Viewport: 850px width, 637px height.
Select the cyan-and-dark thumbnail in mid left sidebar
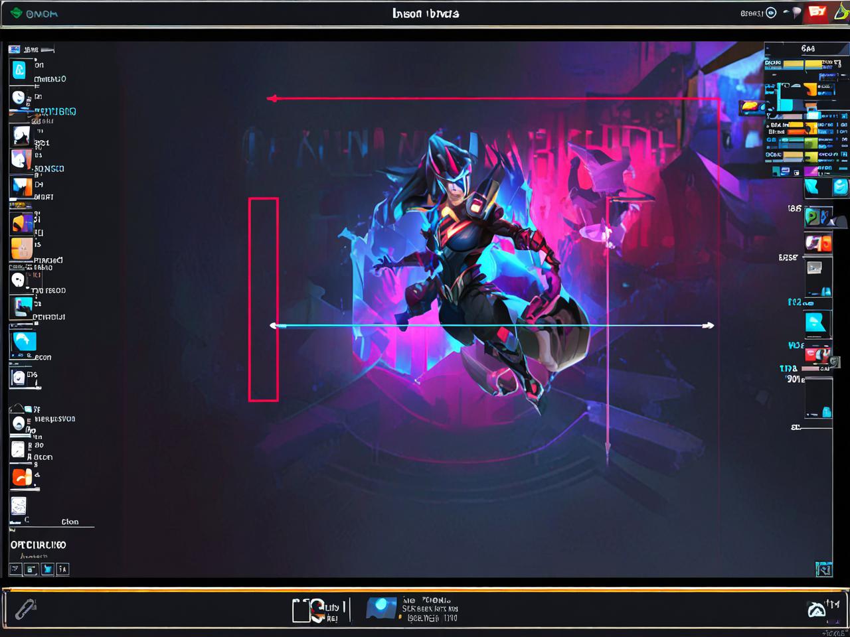coord(23,307)
